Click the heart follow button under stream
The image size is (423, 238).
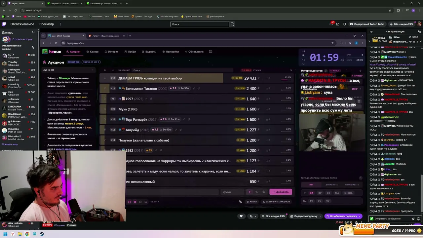(241, 216)
